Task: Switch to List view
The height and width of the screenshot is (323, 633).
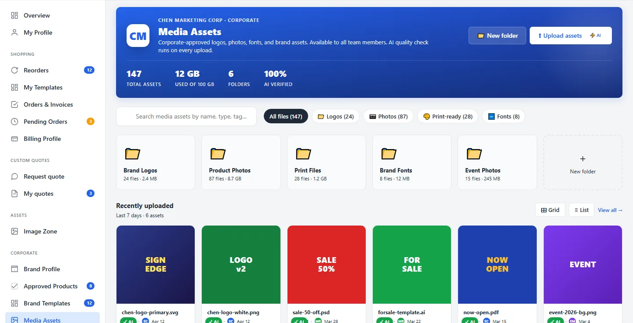Action: 581,210
